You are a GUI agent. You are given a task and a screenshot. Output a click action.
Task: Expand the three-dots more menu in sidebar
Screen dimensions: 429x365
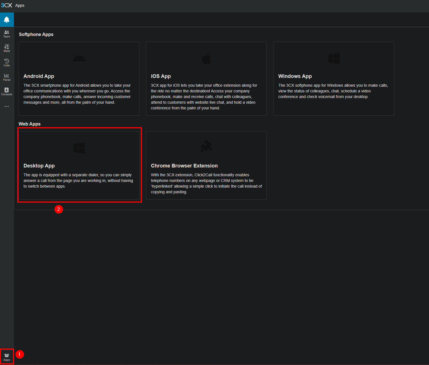pyautogui.click(x=7, y=107)
